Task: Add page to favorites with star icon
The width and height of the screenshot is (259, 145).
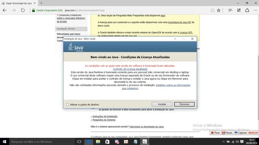Action: click(x=219, y=10)
